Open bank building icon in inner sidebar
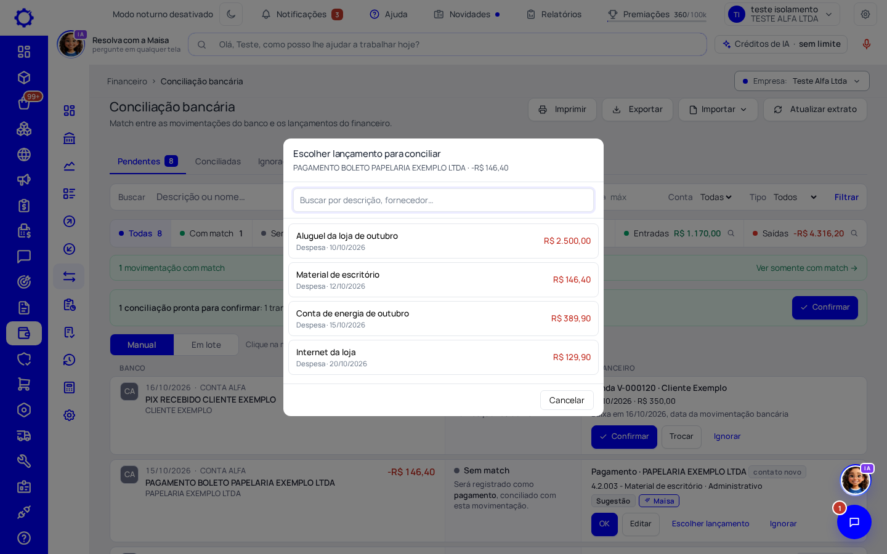Viewport: 887px width, 554px height. tap(69, 138)
